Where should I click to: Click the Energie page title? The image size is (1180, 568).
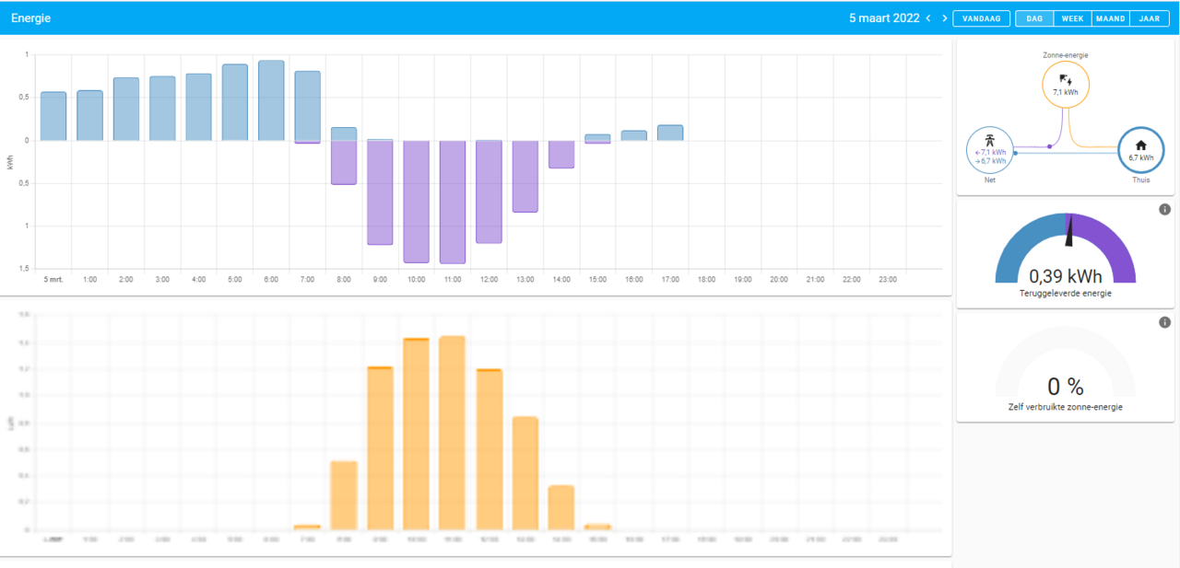point(31,18)
